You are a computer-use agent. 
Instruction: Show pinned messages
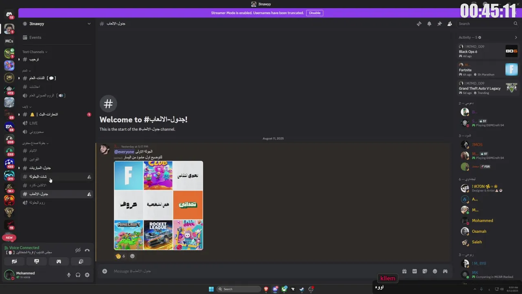[x=439, y=24]
